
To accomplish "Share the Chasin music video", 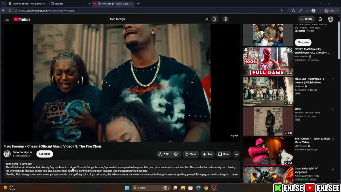I will click(x=190, y=154).
